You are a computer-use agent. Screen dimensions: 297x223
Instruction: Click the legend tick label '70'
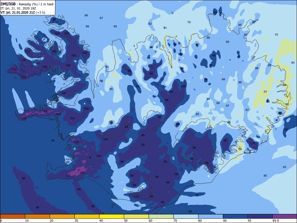(x=176, y=221)
